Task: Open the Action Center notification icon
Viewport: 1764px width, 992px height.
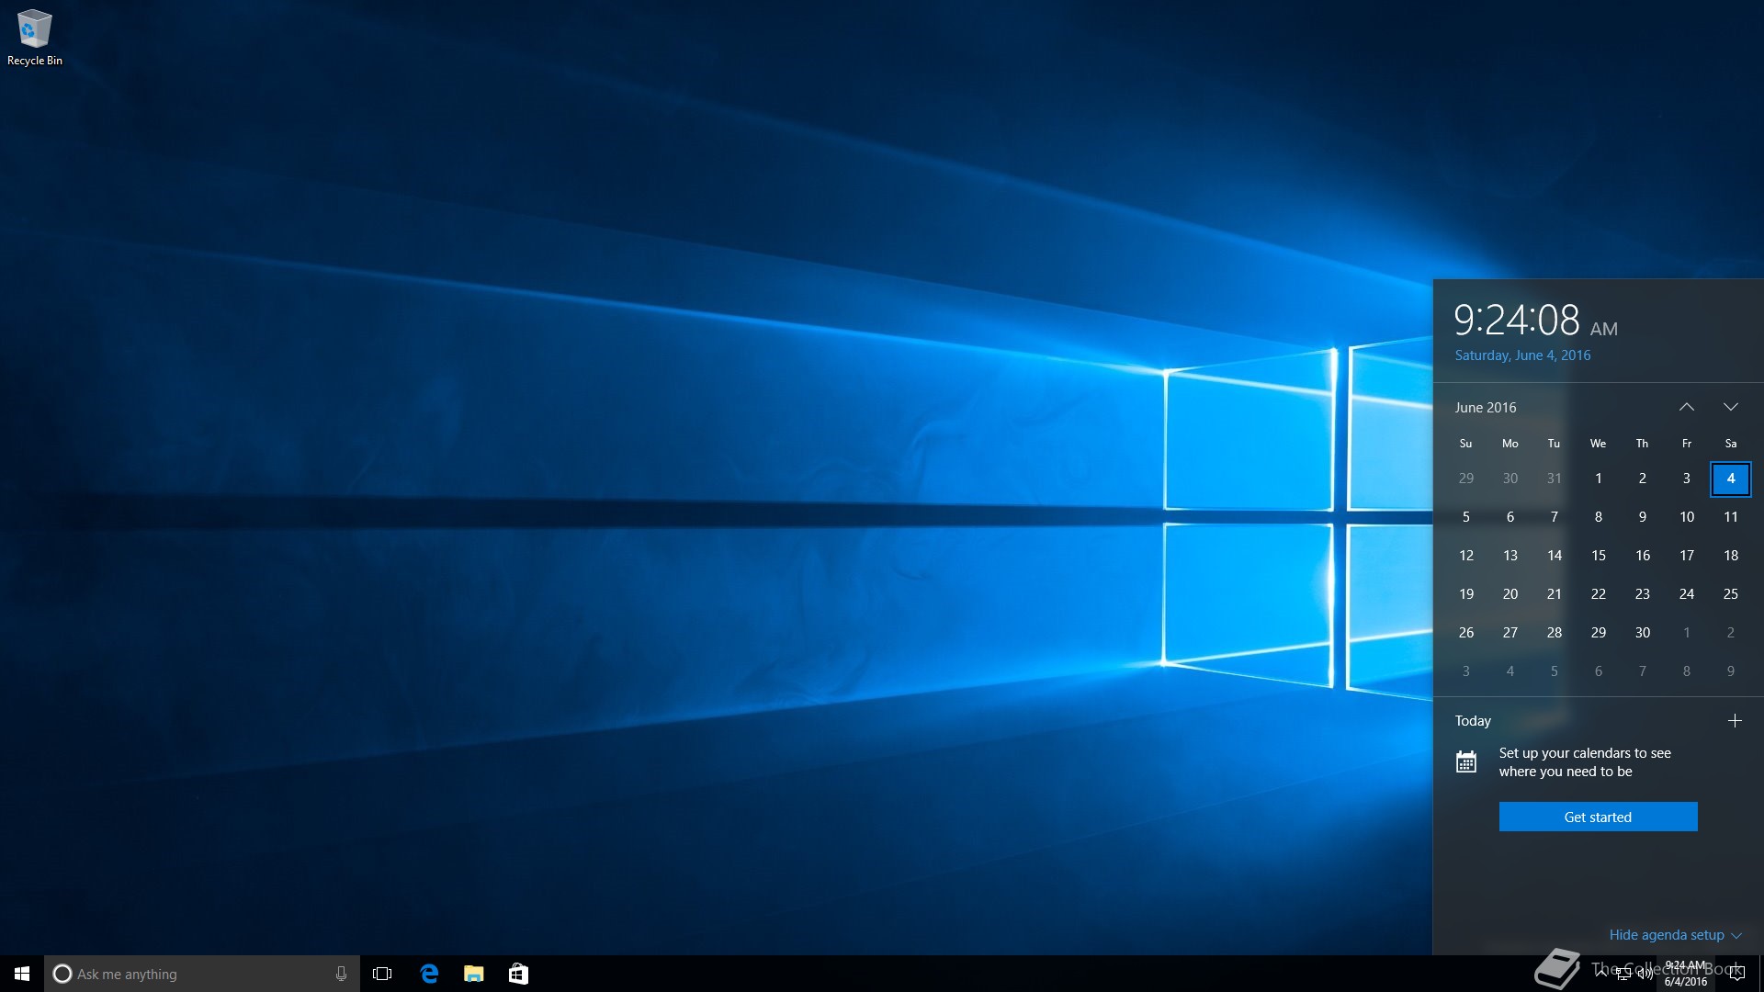Action: tap(1736, 974)
